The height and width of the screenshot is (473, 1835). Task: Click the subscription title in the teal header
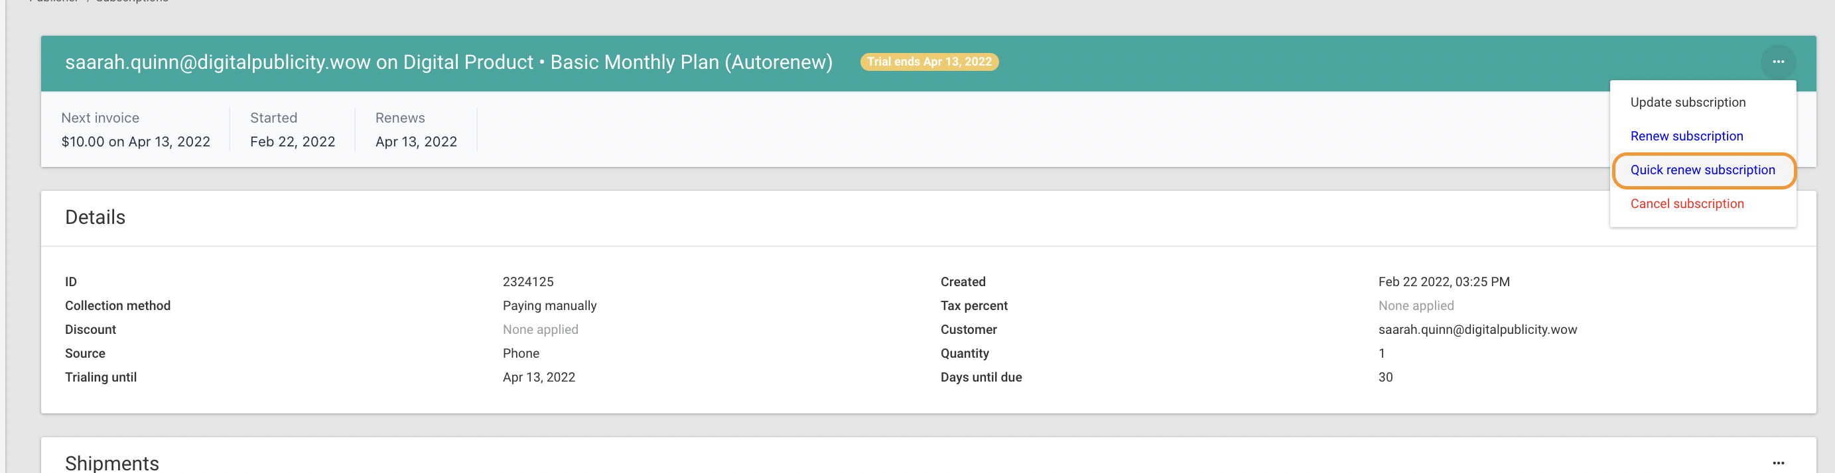point(448,62)
